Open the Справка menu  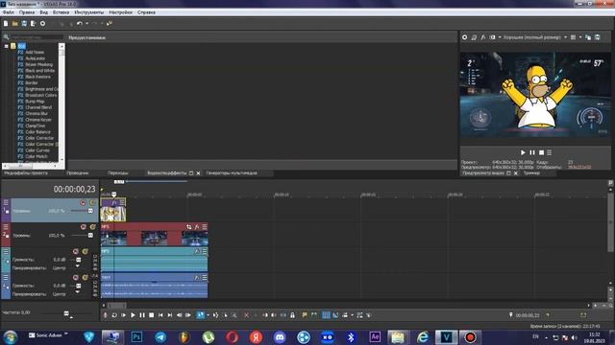point(146,12)
